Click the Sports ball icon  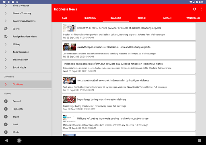[6, 29]
